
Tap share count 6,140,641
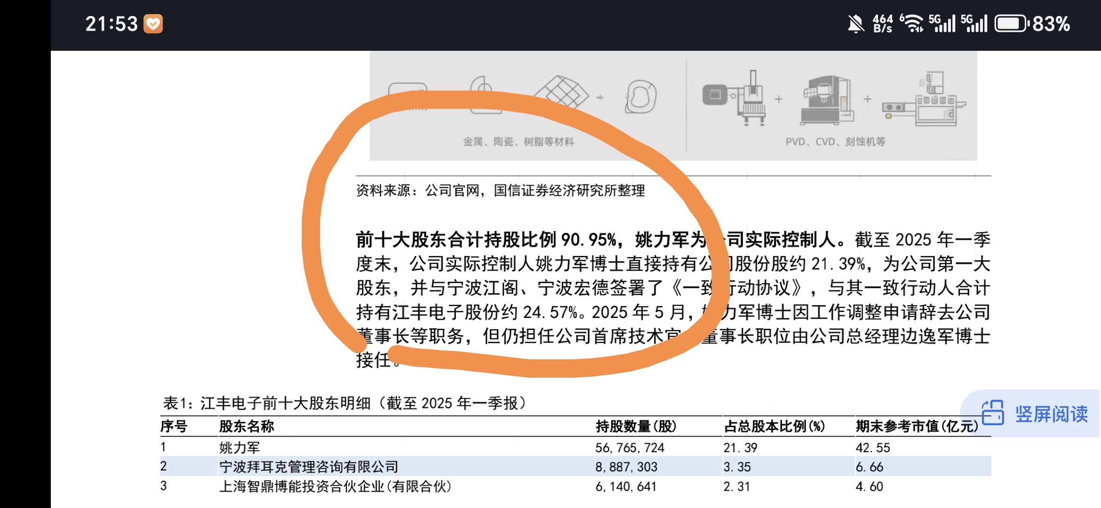pos(626,486)
